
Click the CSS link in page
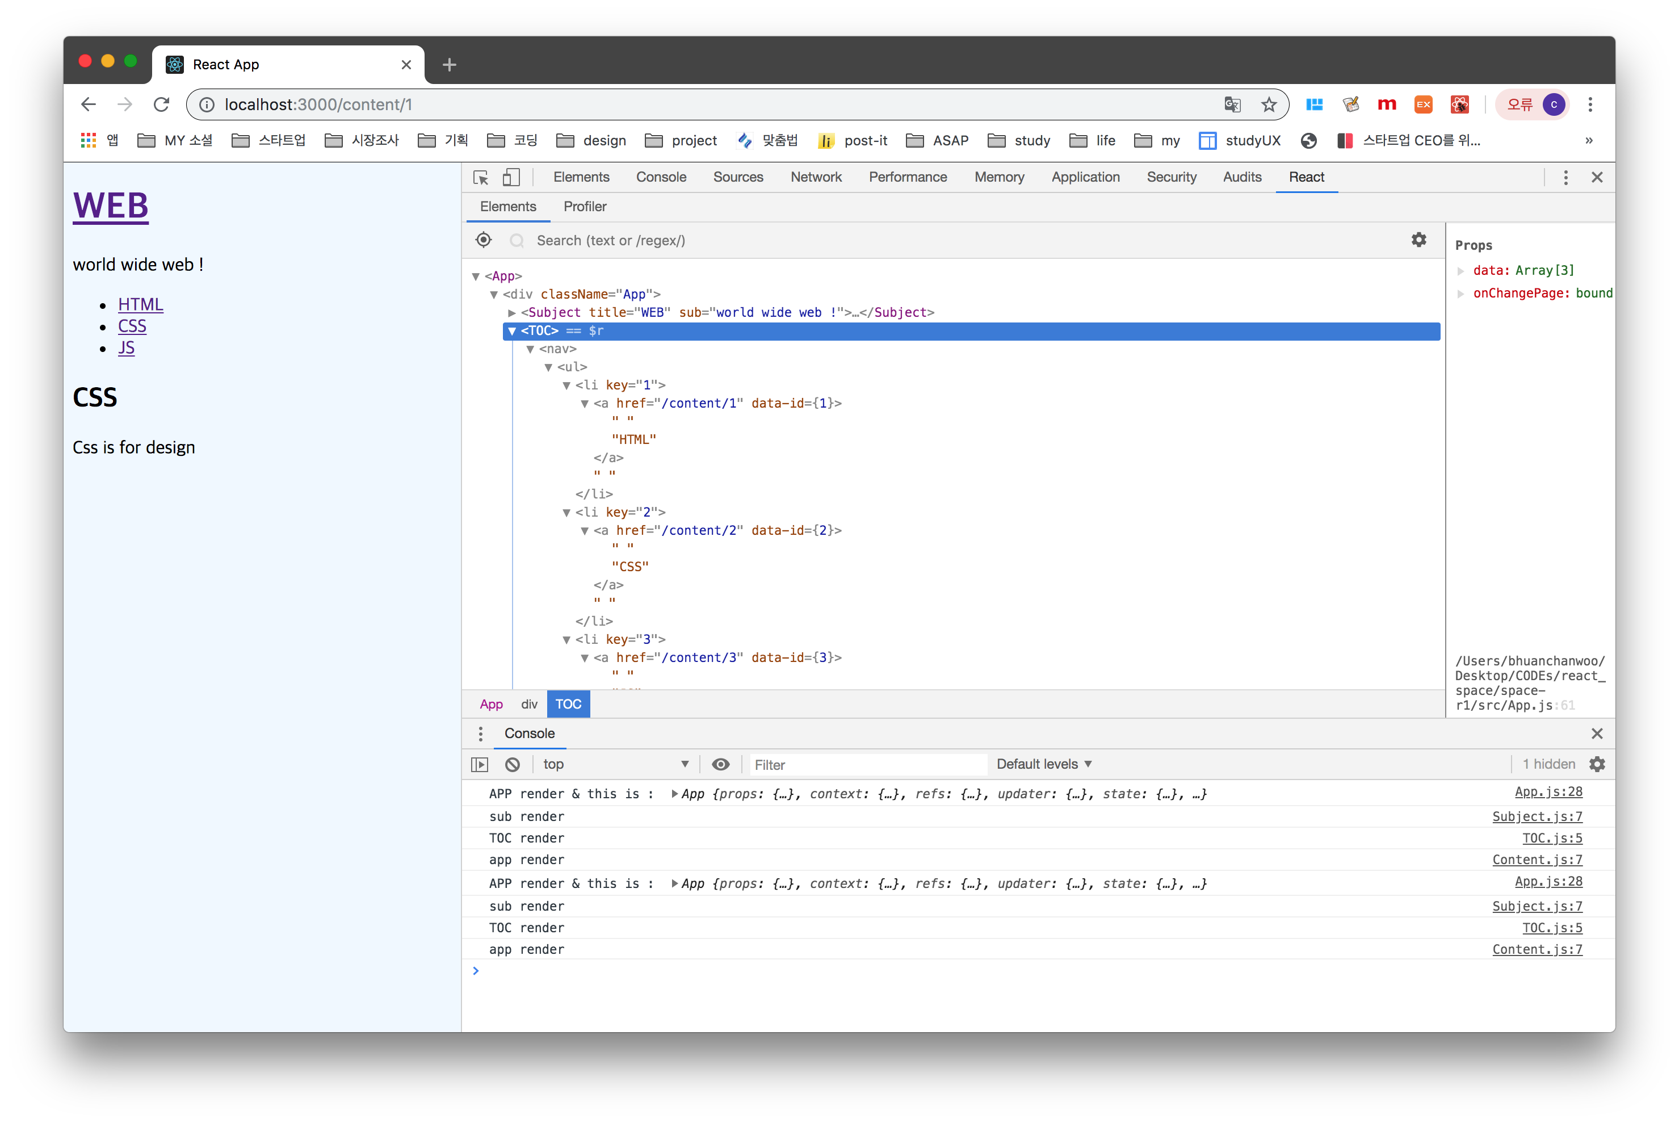tap(132, 326)
